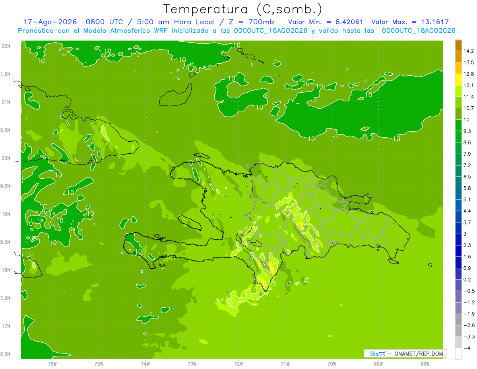The height and width of the screenshot is (369, 477).
Task: Select the '17-Ago-2026' date text
Action: pyautogui.click(x=50, y=22)
